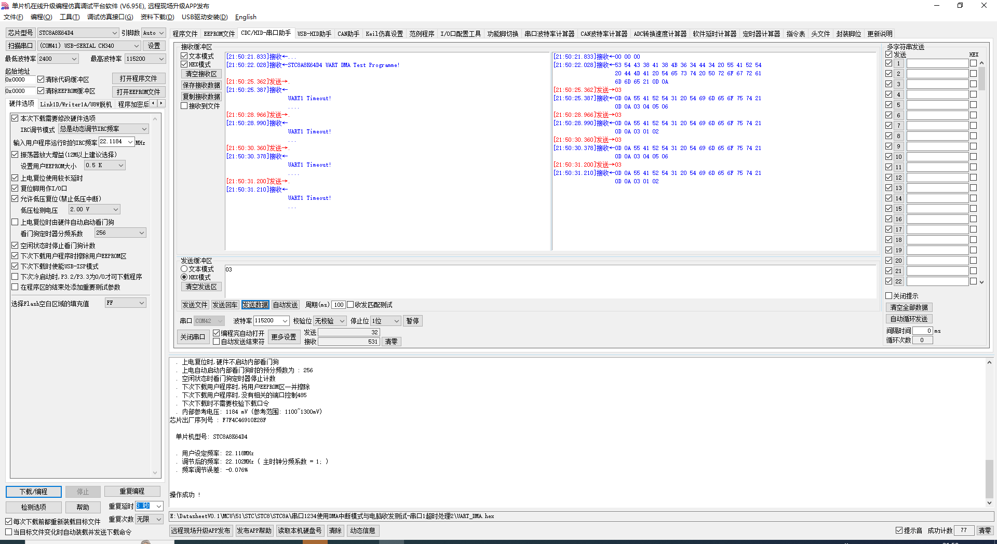Click the app icon in title bar
This screenshot has height=544, width=997.
point(5,6)
